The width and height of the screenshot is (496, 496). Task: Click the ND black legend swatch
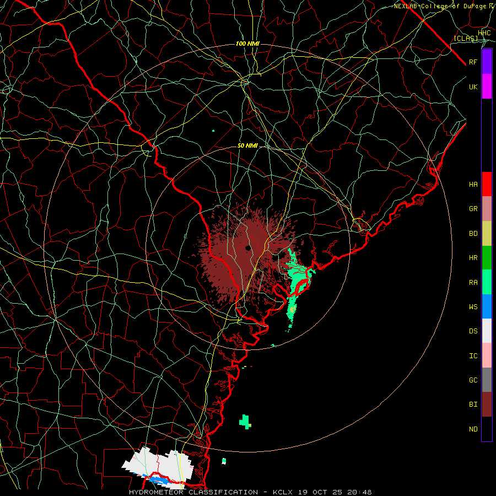pyautogui.click(x=487, y=429)
